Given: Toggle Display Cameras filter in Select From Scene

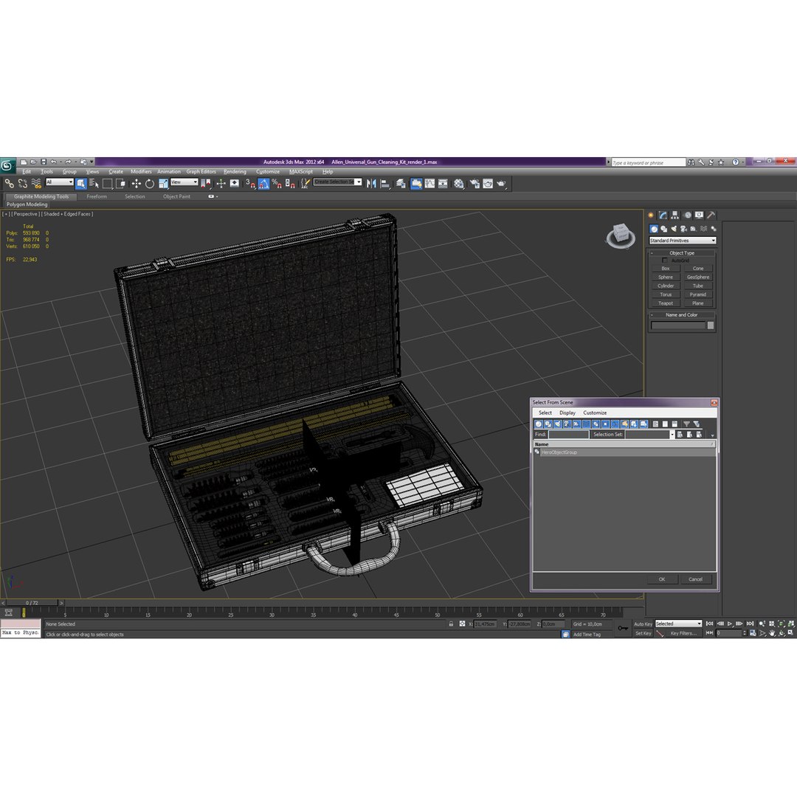Looking at the screenshot, I should pos(567,424).
